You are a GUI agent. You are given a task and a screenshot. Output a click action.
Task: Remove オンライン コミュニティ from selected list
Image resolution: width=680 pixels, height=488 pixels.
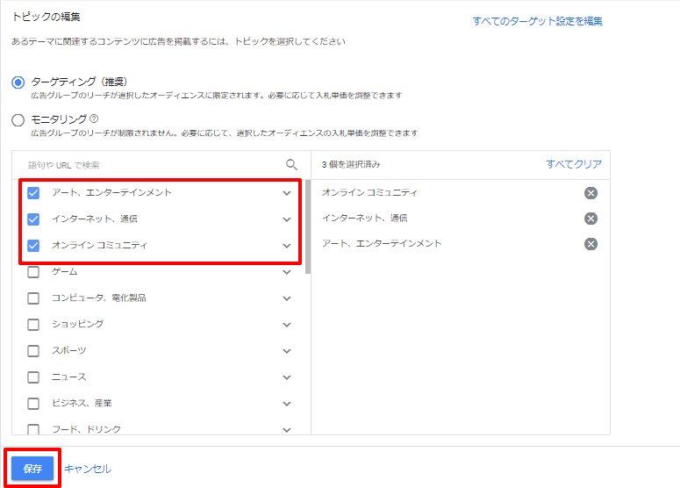[x=591, y=193]
